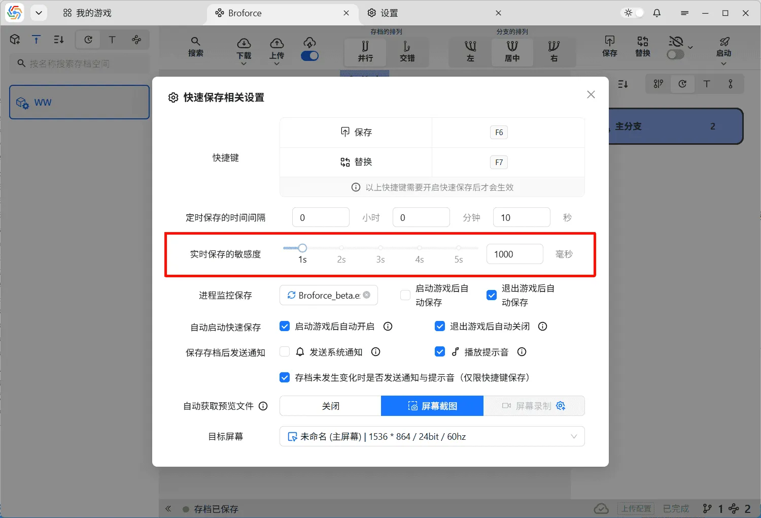Click the 屏幕录制 settings gear button
This screenshot has width=761, height=518.
[561, 405]
